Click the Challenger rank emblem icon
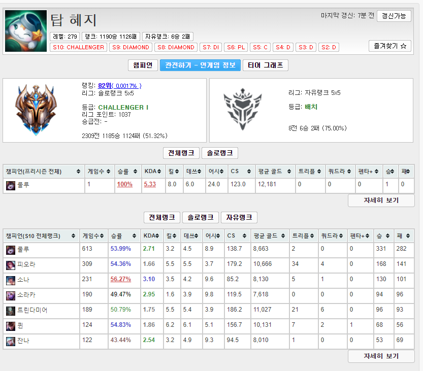 click(36, 110)
